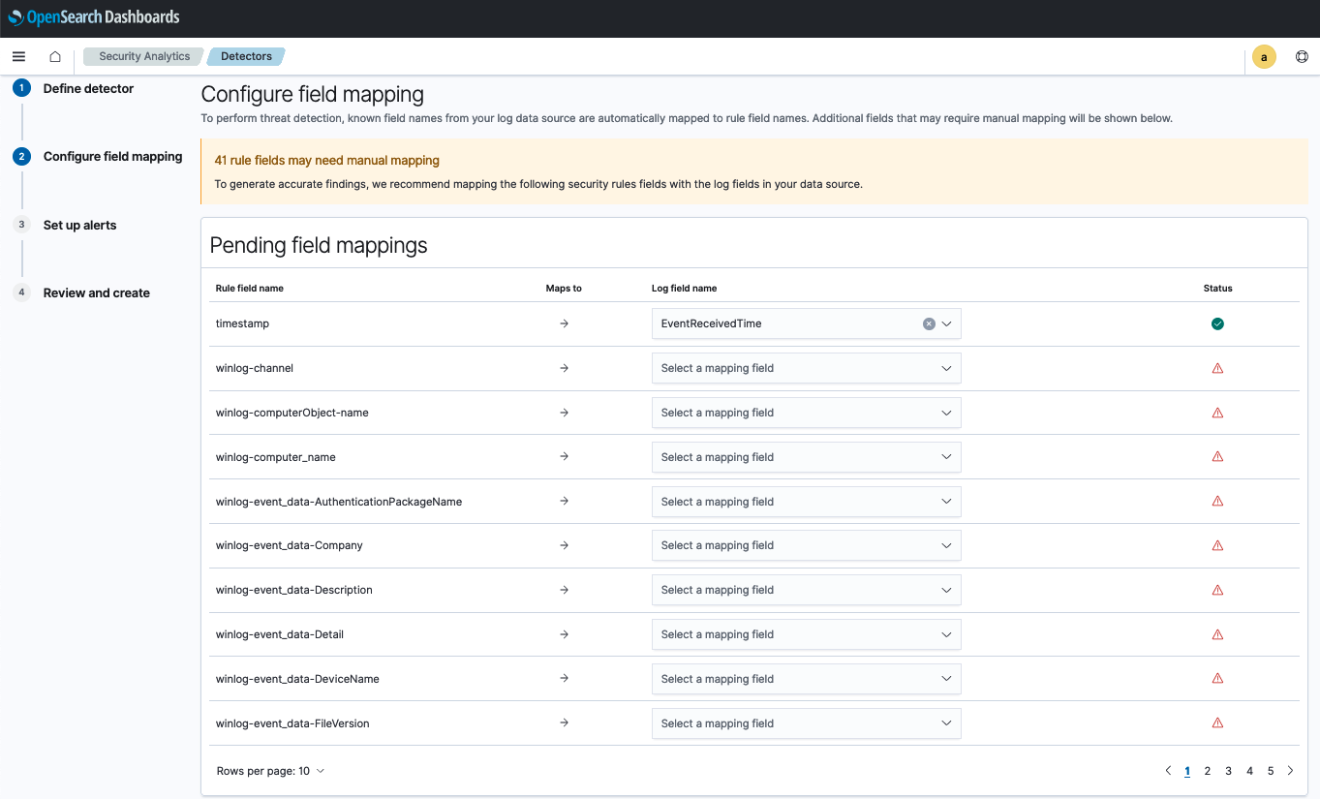Select the timestamp rule field name

pyautogui.click(x=242, y=323)
